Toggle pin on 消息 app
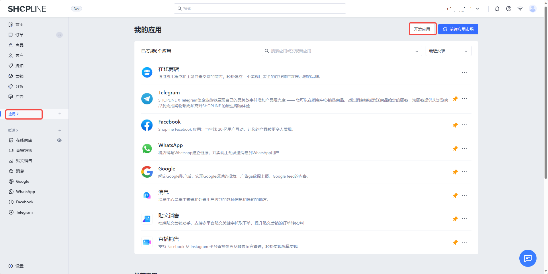 pos(455,196)
